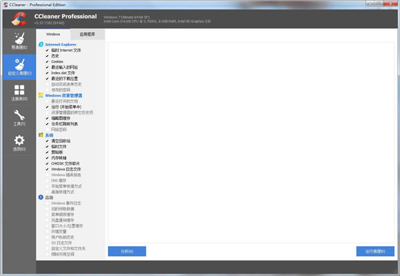Viewport: 400px width, 276px height.
Task: Enable 环境变量 checkbox
Action: point(47,231)
